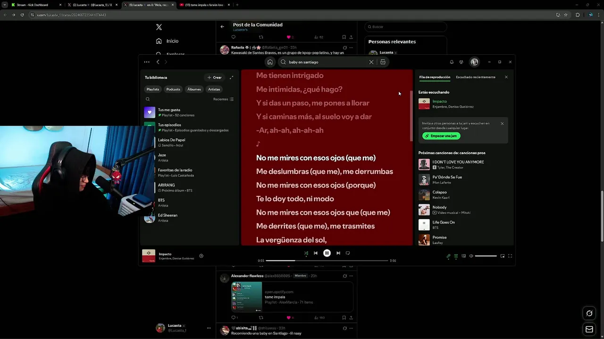Viewport: 604px width, 339px height.
Task: Open Spotify notifications bell
Action: coord(452,62)
